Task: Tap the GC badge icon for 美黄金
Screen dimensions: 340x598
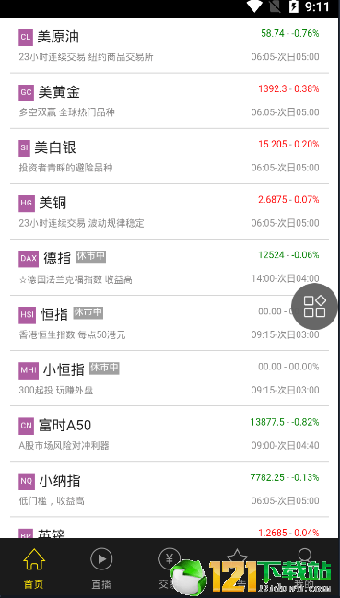Action: click(27, 93)
